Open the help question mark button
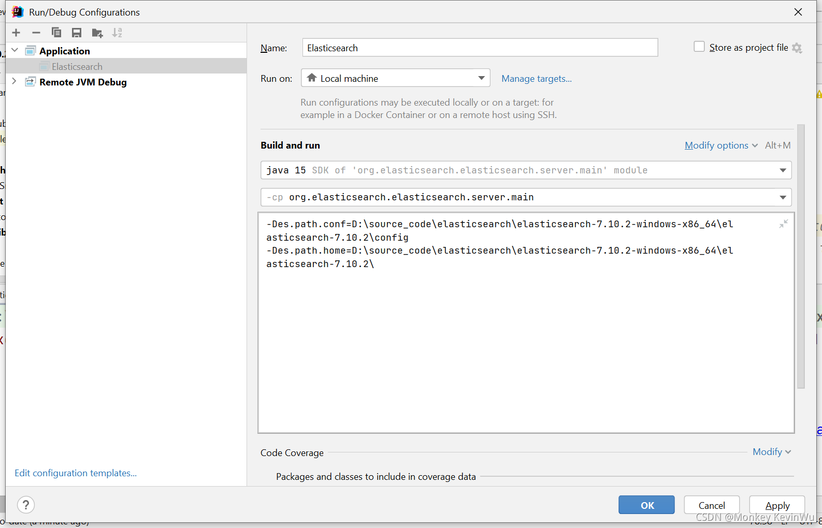Screen dimensions: 822x528 pos(26,504)
